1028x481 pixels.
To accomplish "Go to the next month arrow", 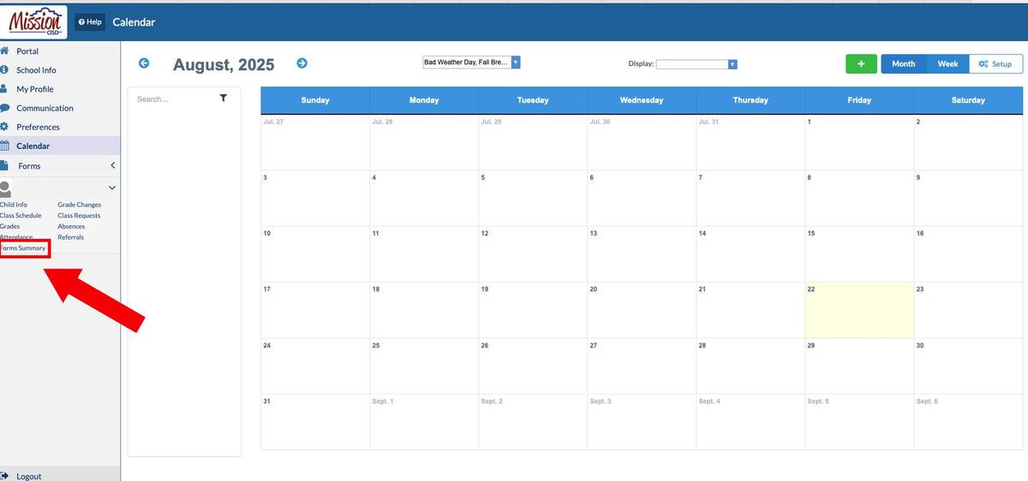I will coord(302,63).
